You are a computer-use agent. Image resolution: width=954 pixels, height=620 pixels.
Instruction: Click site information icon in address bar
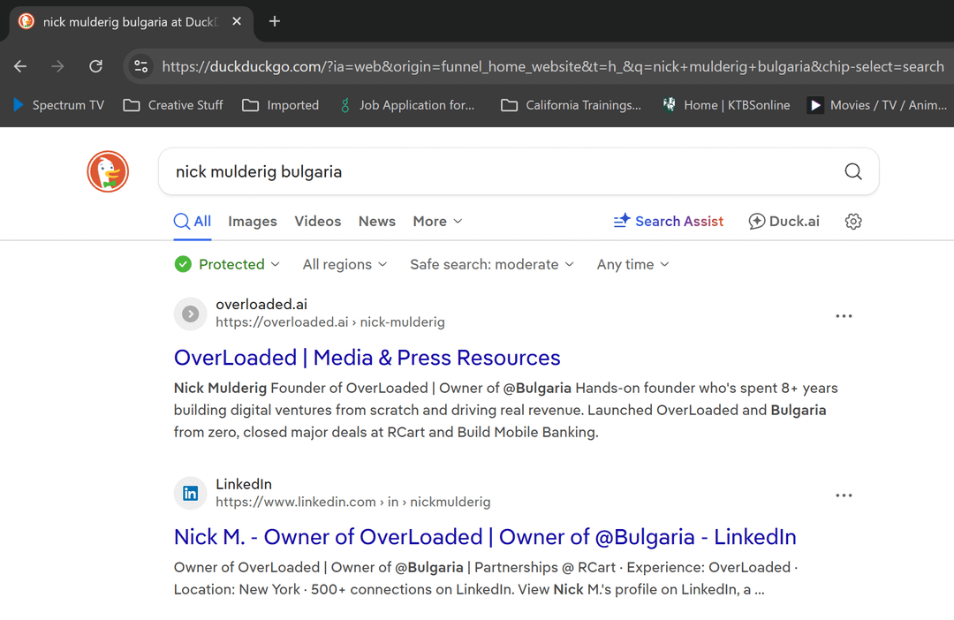point(141,66)
